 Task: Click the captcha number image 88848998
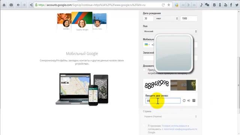pos(157,85)
